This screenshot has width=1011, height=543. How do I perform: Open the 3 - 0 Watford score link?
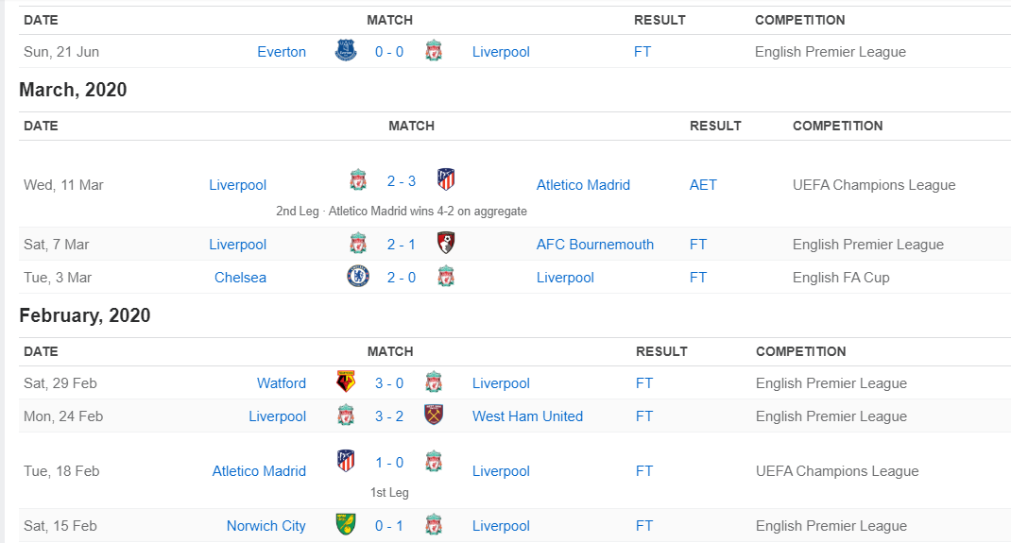(x=389, y=383)
